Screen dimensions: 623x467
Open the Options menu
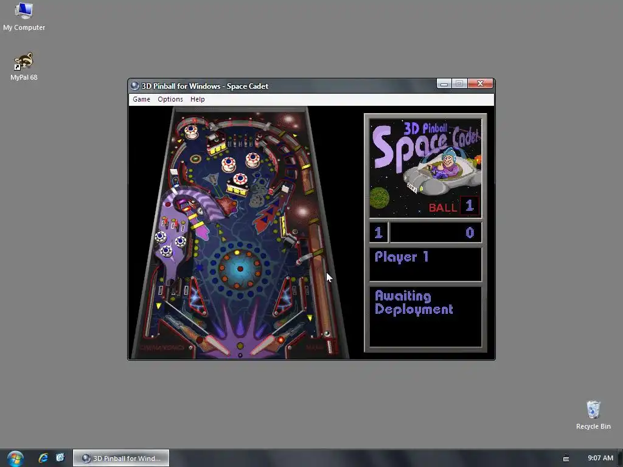point(170,99)
